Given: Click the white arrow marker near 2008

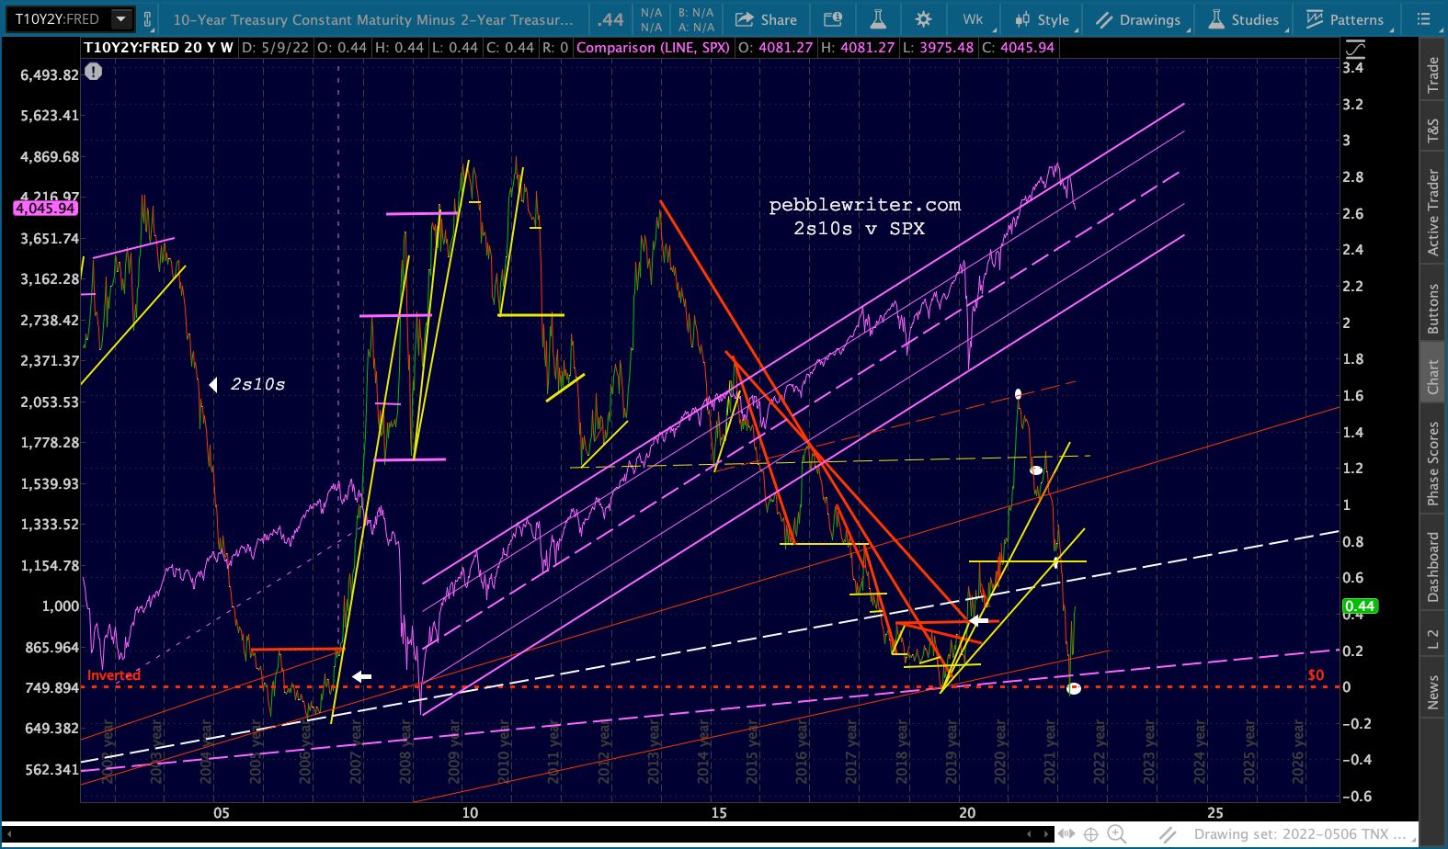Looking at the screenshot, I should pos(362,677).
